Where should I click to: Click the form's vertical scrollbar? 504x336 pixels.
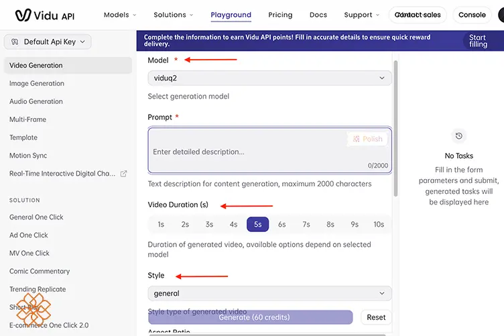[395, 128]
